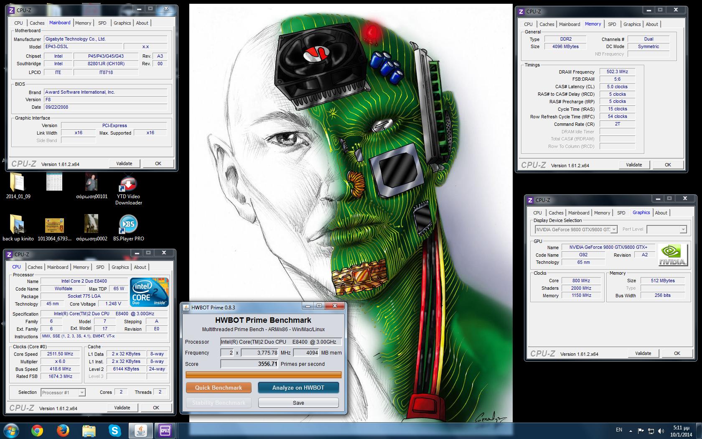Launch BS.Player PRO shortcut
Screen dimensions: 702x439
tap(128, 225)
